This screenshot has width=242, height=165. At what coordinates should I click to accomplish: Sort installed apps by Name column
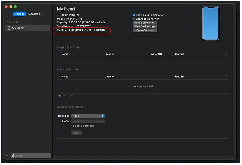pyautogui.click(x=65, y=76)
